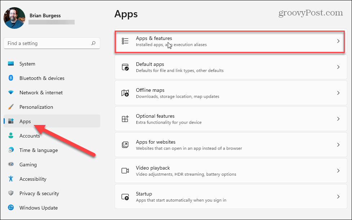Expand Default apps chevron
The image size is (352, 220).
click(x=338, y=67)
